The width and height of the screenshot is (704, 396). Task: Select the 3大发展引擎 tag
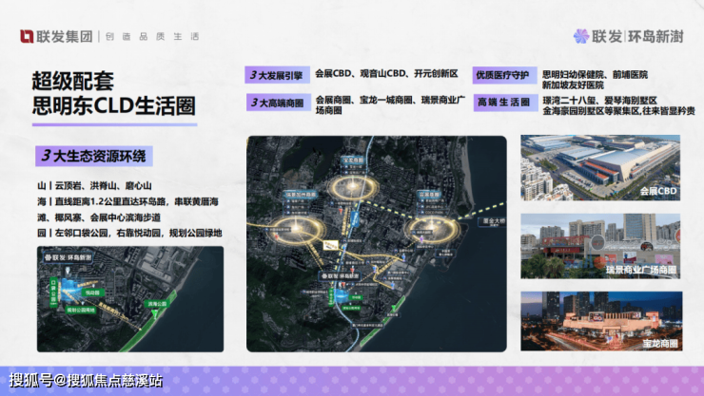tap(275, 74)
